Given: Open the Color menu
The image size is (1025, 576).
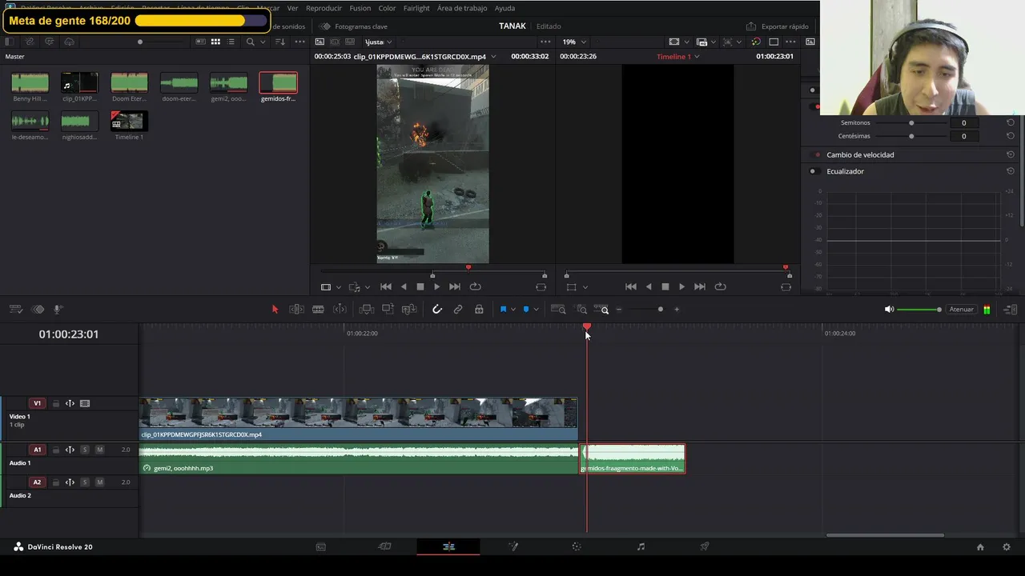Looking at the screenshot, I should coord(387,8).
